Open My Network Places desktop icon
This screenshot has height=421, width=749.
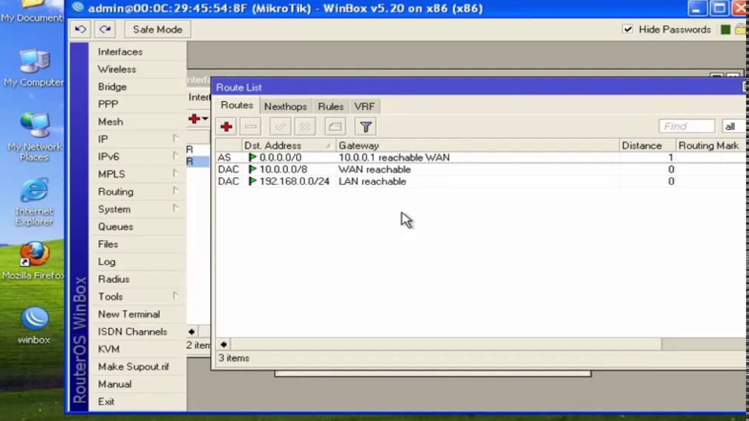(x=33, y=137)
